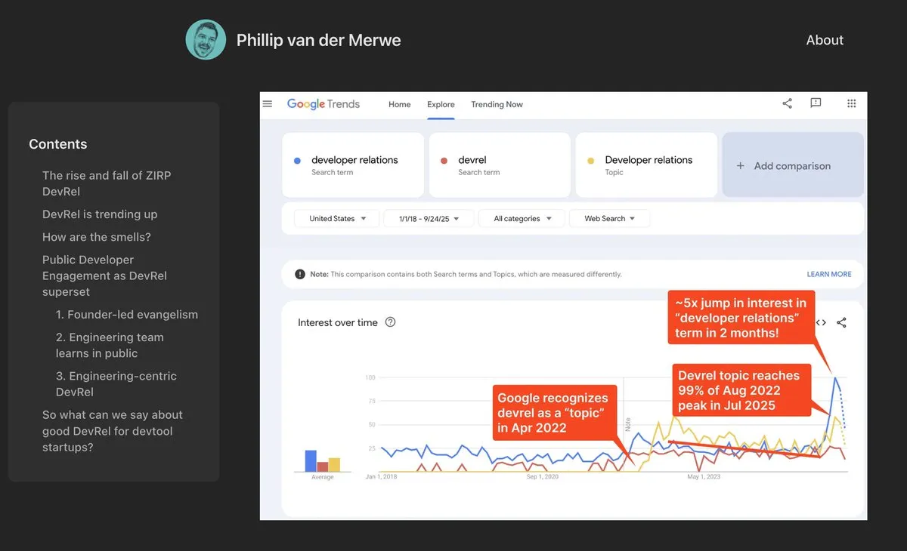The width and height of the screenshot is (907, 551).
Task: Open the About page link
Action: [x=825, y=40]
